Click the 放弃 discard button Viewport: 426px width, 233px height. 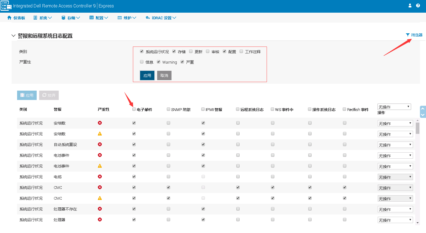coord(49,95)
